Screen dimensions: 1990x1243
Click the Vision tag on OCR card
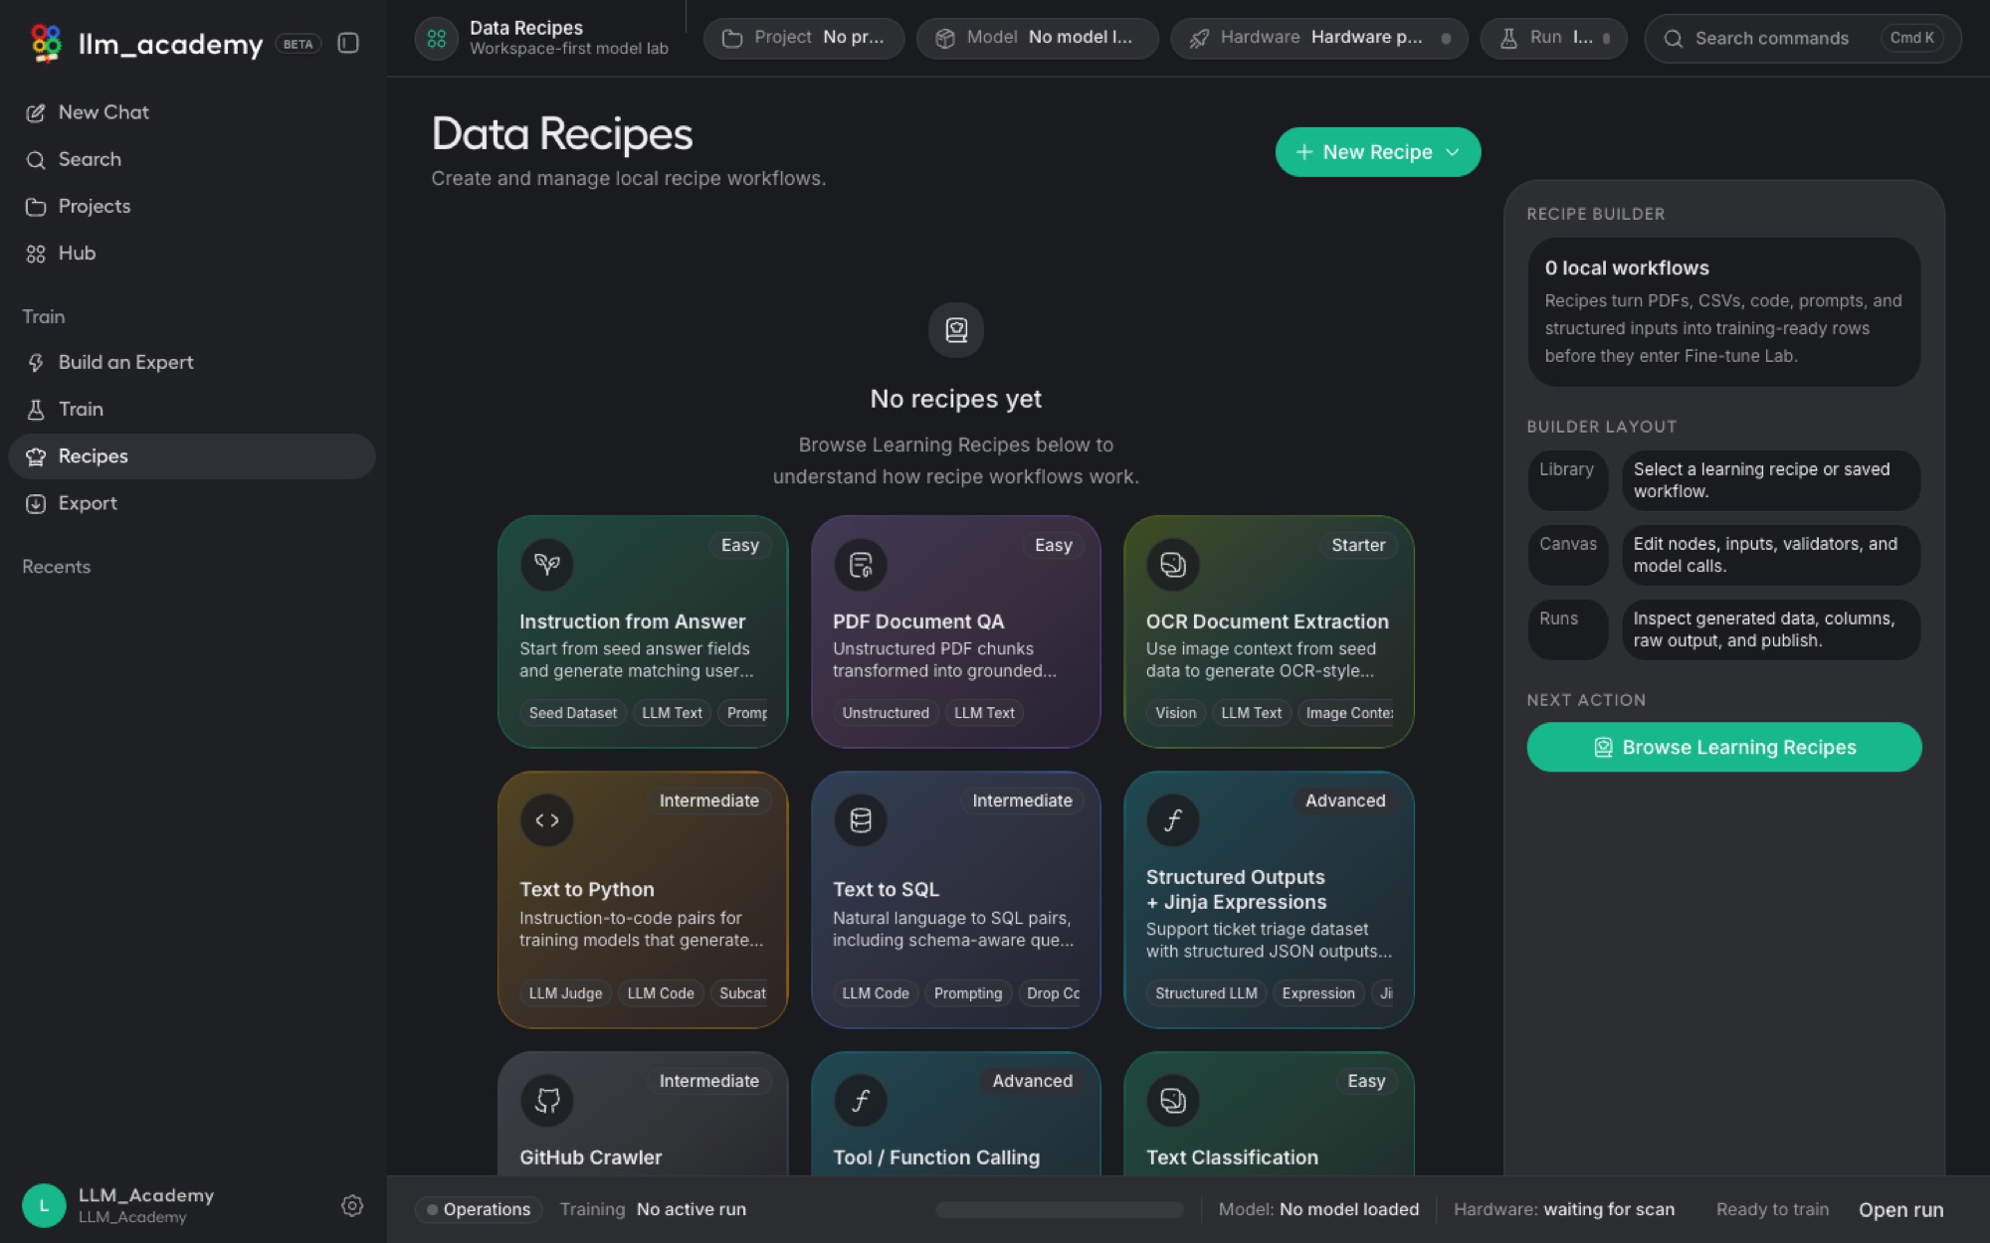(1176, 713)
